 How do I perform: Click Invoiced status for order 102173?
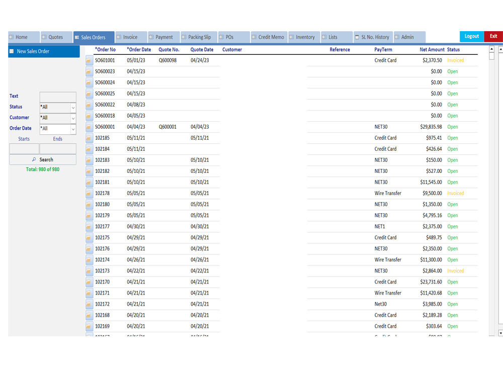pyautogui.click(x=456, y=271)
